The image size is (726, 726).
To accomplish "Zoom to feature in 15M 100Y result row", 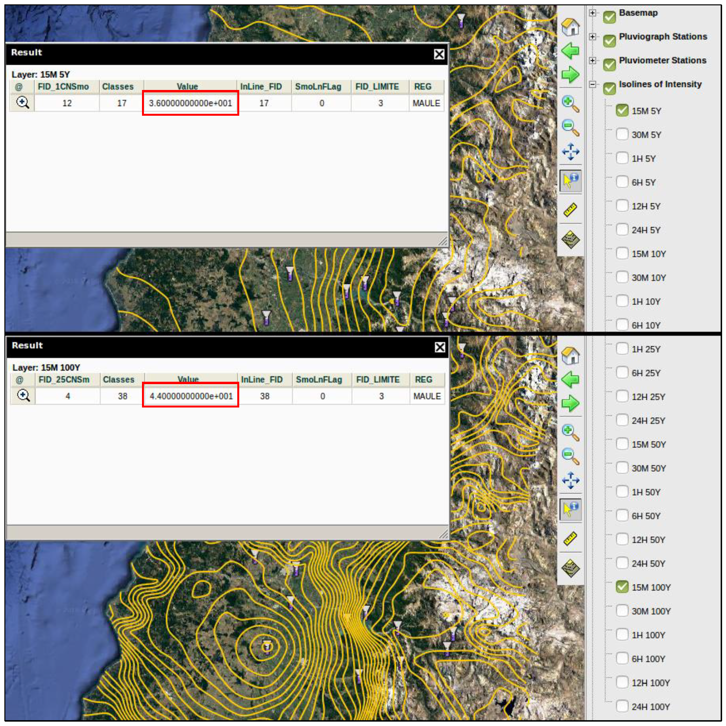I will 23,396.
